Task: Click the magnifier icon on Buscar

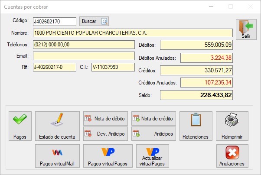Action: tap(104, 21)
